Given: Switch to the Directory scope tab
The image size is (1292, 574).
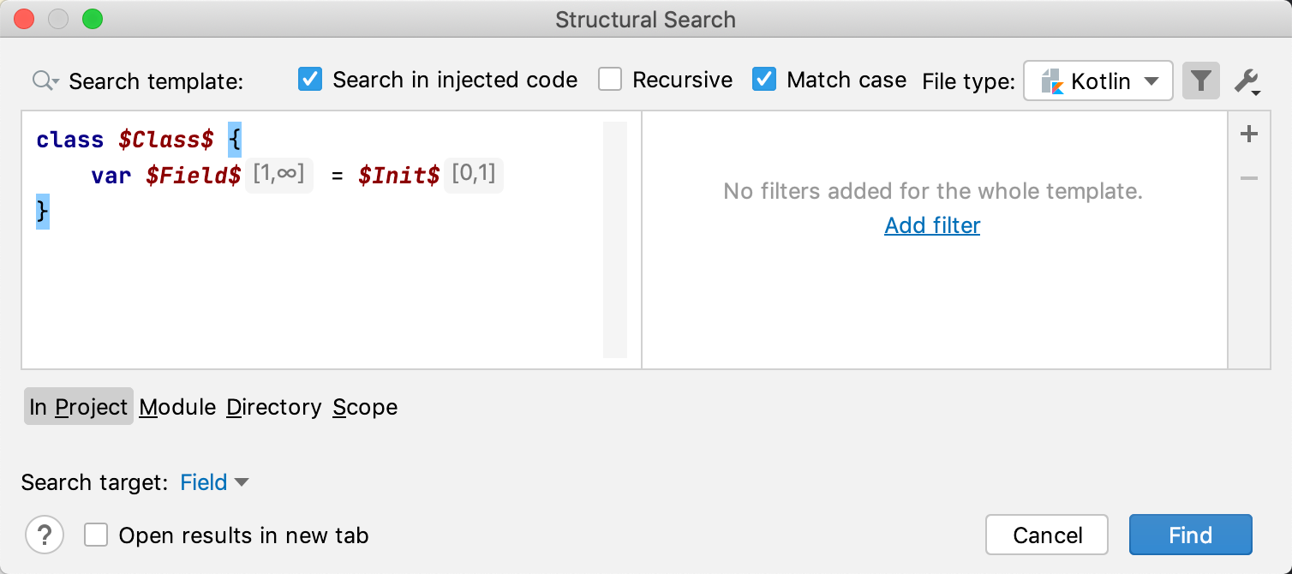Looking at the screenshot, I should [273, 407].
